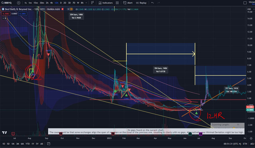
Task: Click the No gaps found message box
Action: pos(146,131)
